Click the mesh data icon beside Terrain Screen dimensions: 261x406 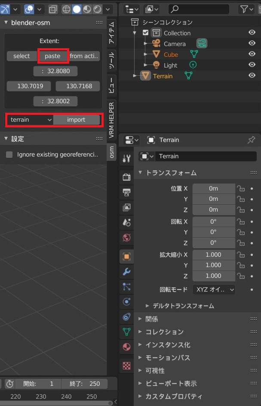click(x=188, y=76)
